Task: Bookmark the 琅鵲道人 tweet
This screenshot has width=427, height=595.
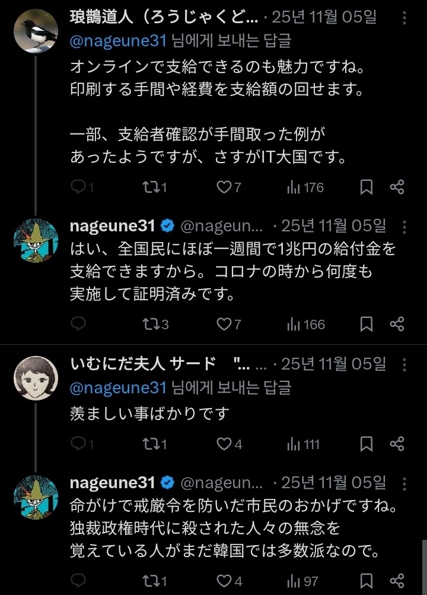Action: (367, 187)
